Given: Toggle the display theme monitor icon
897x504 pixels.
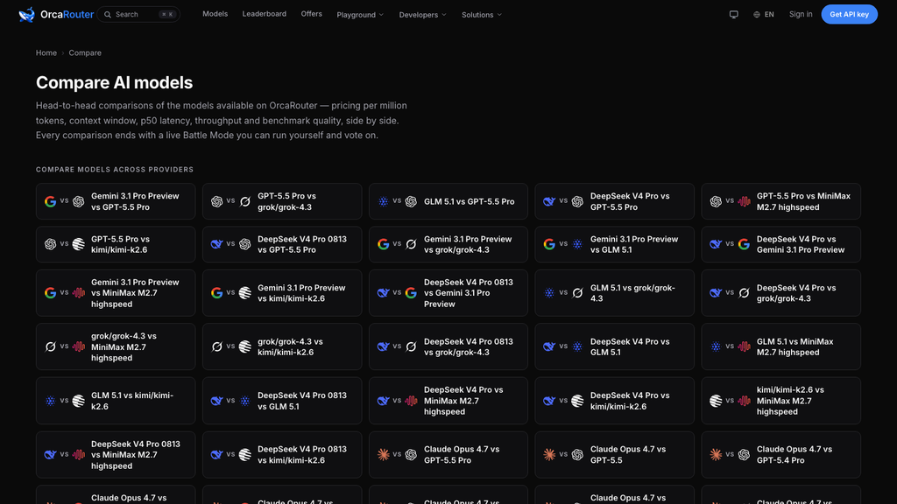Looking at the screenshot, I should 733,14.
